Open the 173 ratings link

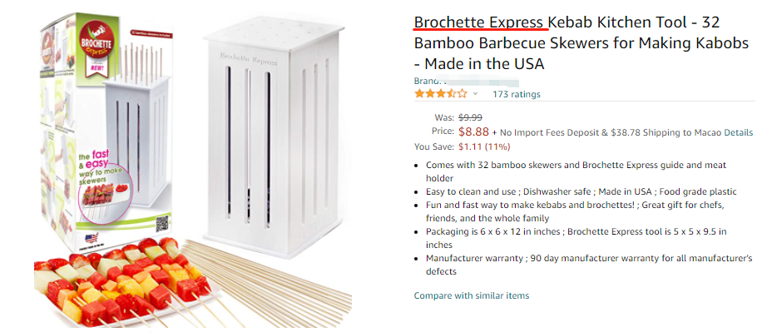tap(516, 94)
